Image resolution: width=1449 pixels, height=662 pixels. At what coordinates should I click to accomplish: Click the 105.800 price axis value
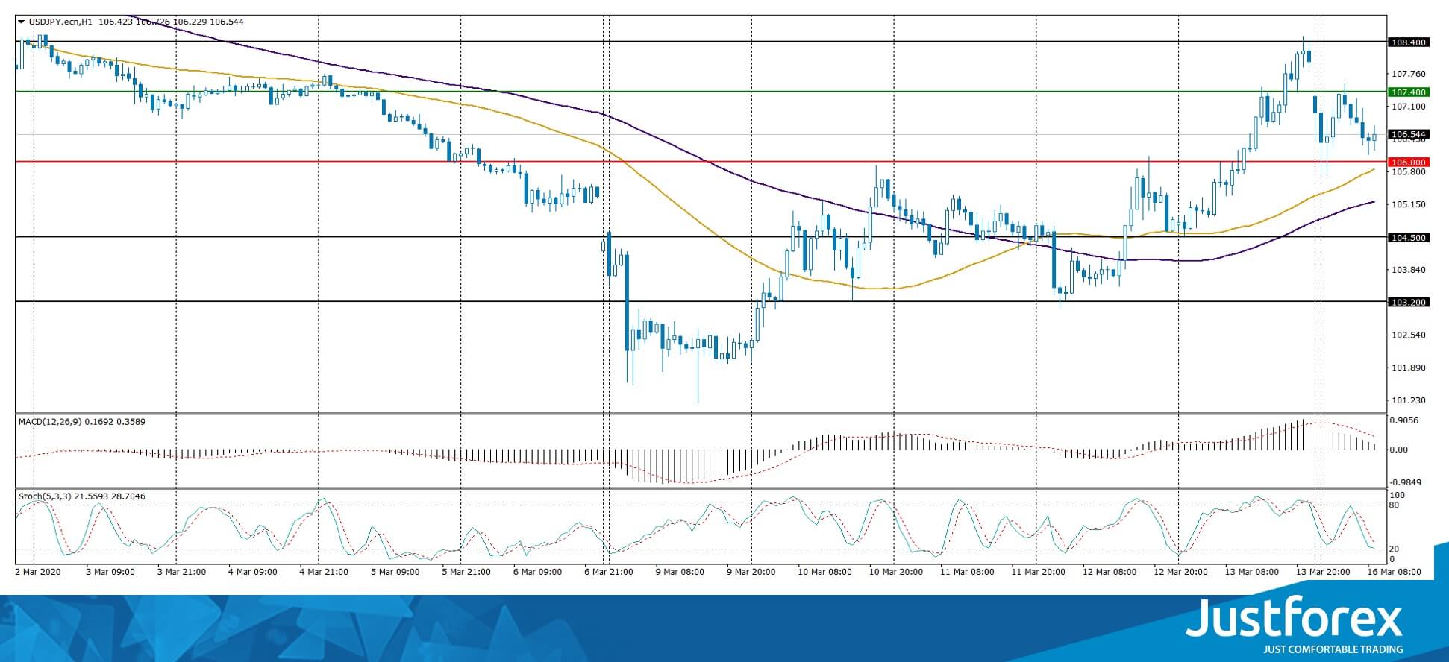point(1409,171)
